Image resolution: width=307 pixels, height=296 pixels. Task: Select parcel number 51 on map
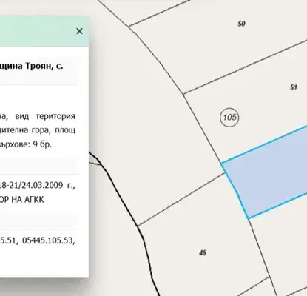(294, 87)
